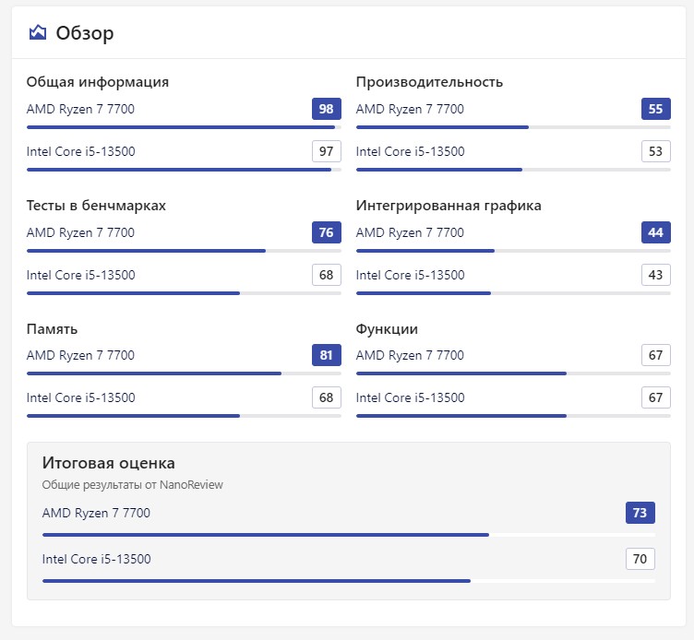This screenshot has height=640, width=694.
Task: Click the benchmark score badge showing 76
Action: [326, 232]
